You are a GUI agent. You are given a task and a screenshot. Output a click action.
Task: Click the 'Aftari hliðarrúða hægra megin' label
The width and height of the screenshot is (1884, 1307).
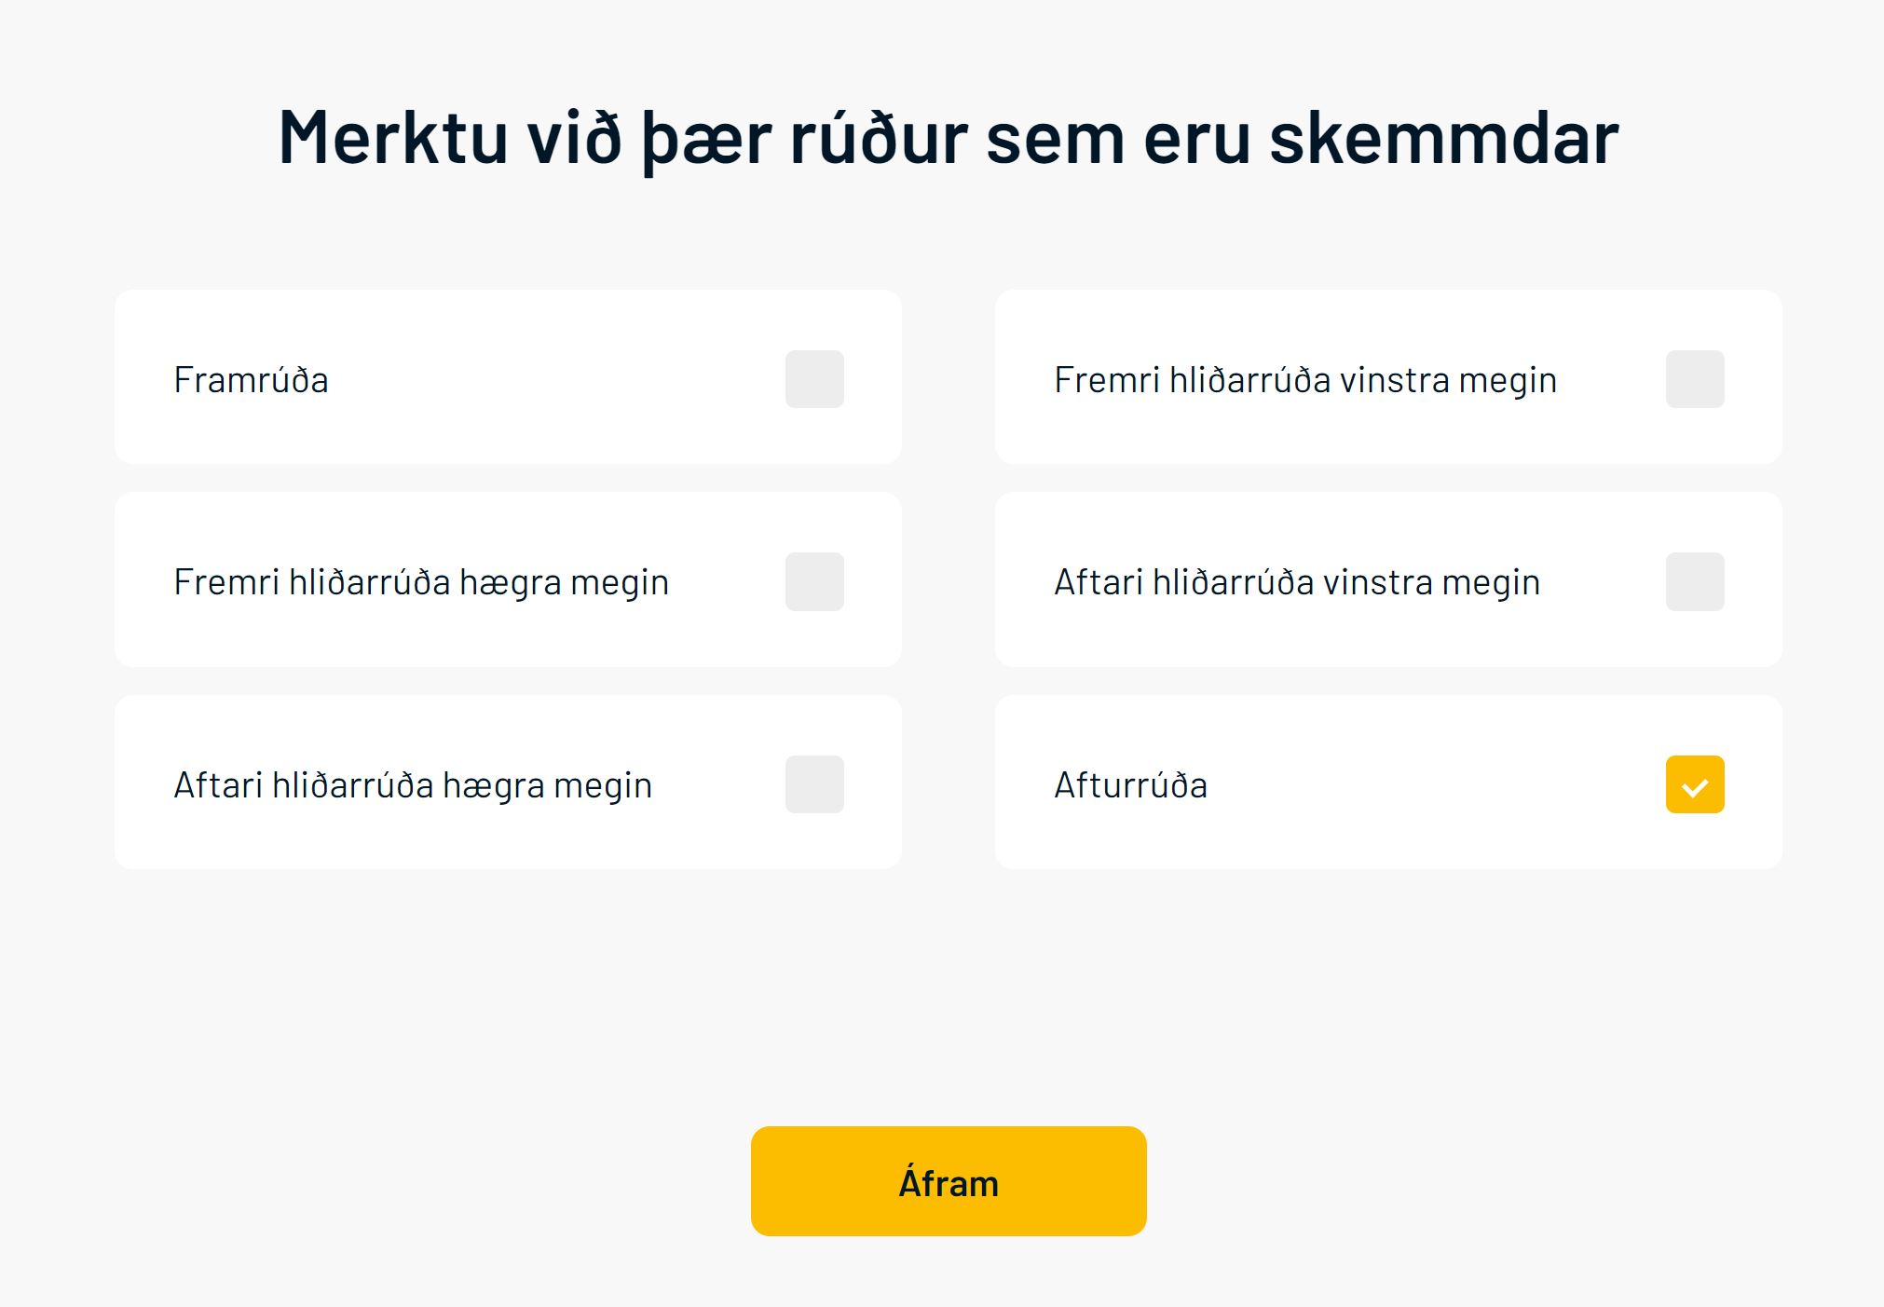click(413, 785)
